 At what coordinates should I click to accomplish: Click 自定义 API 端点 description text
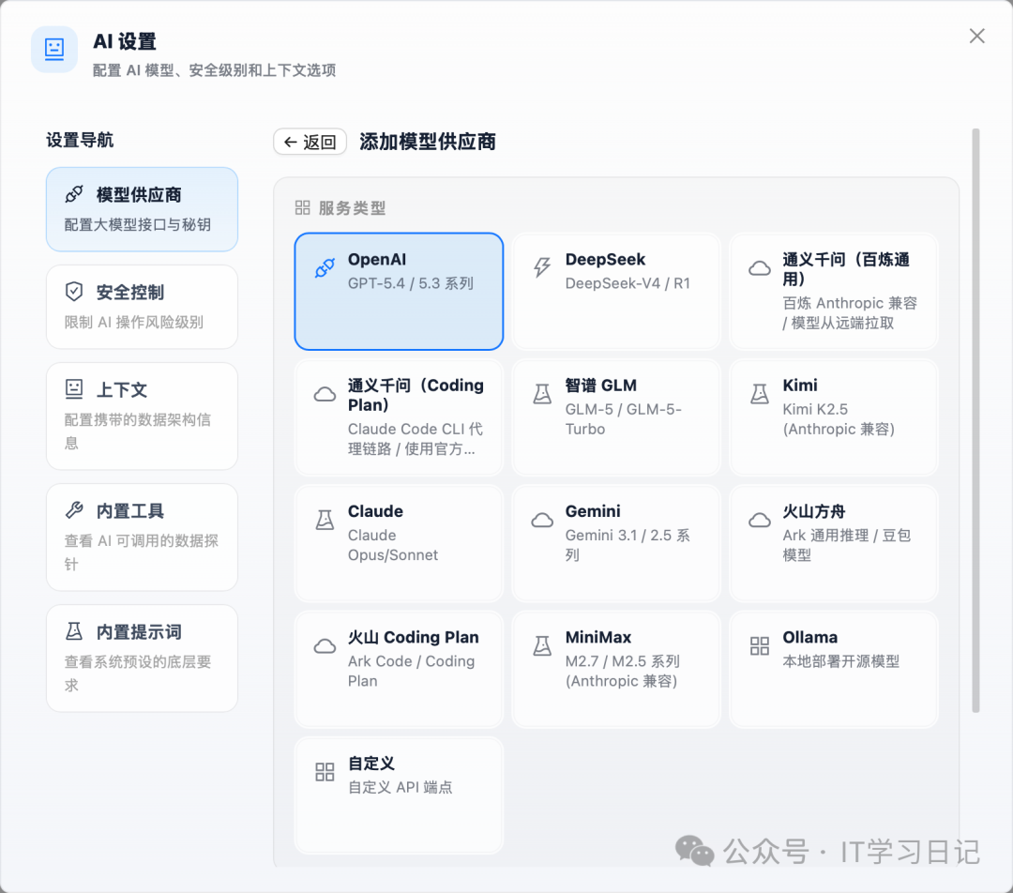point(400,787)
